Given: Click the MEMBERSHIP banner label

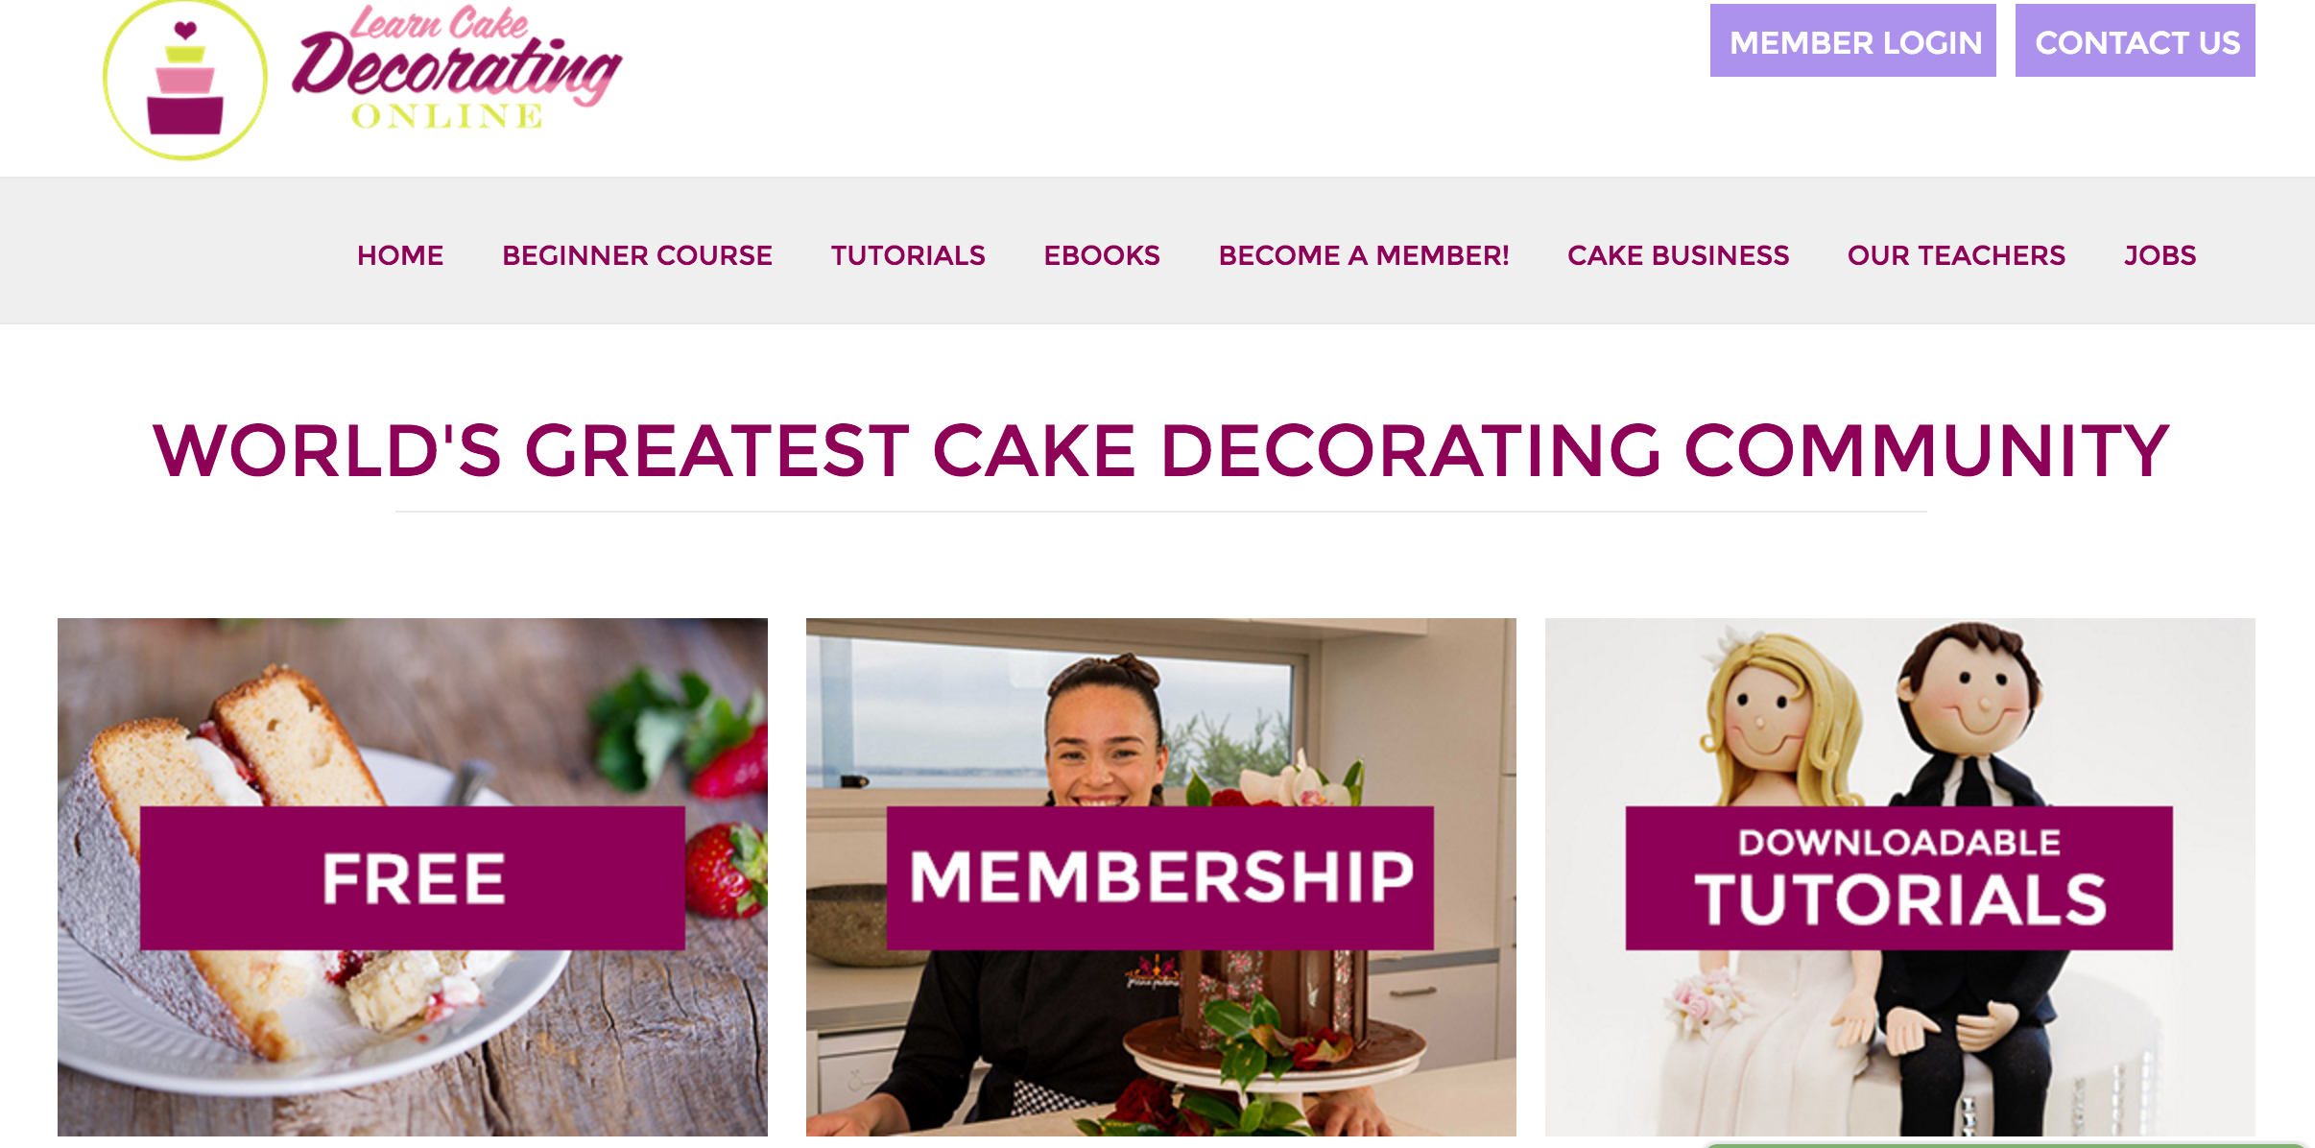Looking at the screenshot, I should coord(1160,878).
